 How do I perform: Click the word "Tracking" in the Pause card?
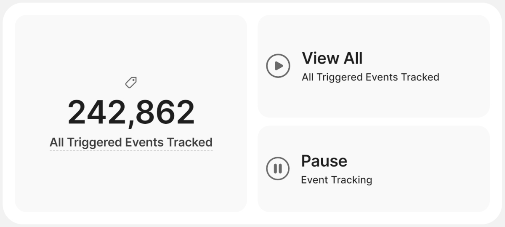pyautogui.click(x=353, y=180)
